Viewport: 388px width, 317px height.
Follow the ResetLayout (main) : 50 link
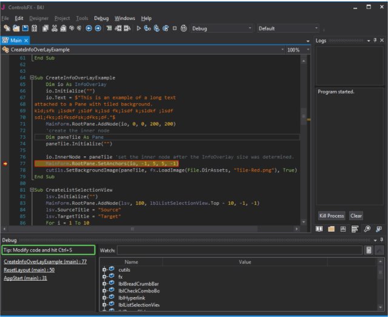coord(29,270)
